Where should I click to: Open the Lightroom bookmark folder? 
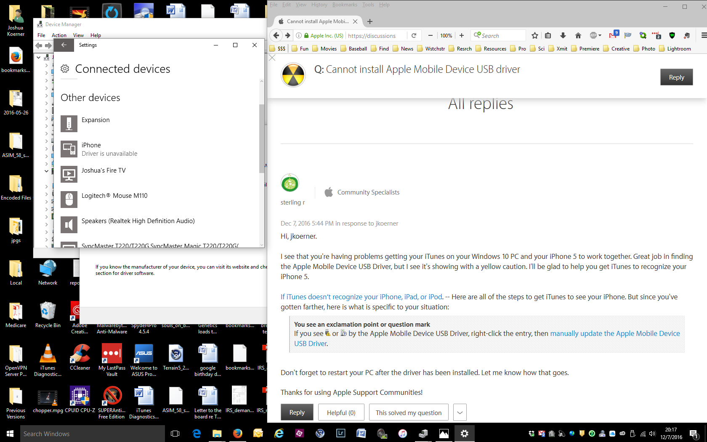click(675, 48)
